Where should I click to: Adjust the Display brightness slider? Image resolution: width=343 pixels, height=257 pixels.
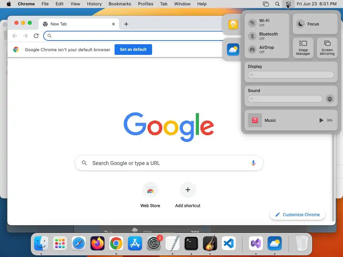(291, 75)
